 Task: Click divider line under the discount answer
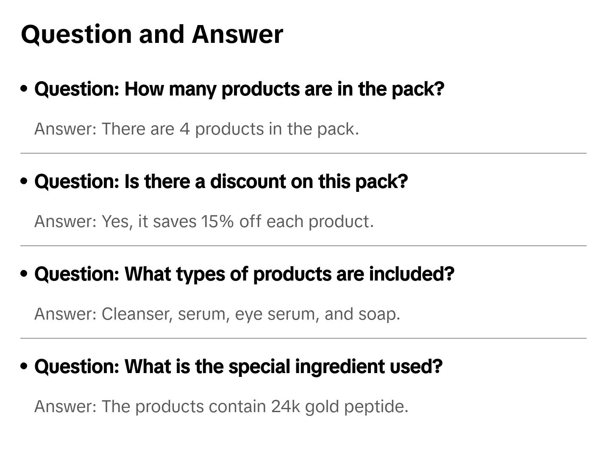[x=303, y=246]
